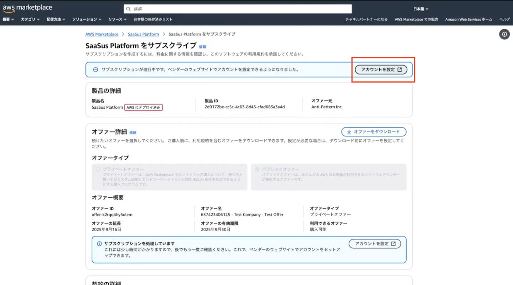Expand the 配信方法 menu
The image size is (513, 285).
coord(56,19)
